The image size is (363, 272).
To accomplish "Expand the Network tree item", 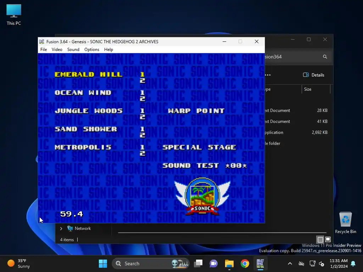I will click(x=61, y=228).
